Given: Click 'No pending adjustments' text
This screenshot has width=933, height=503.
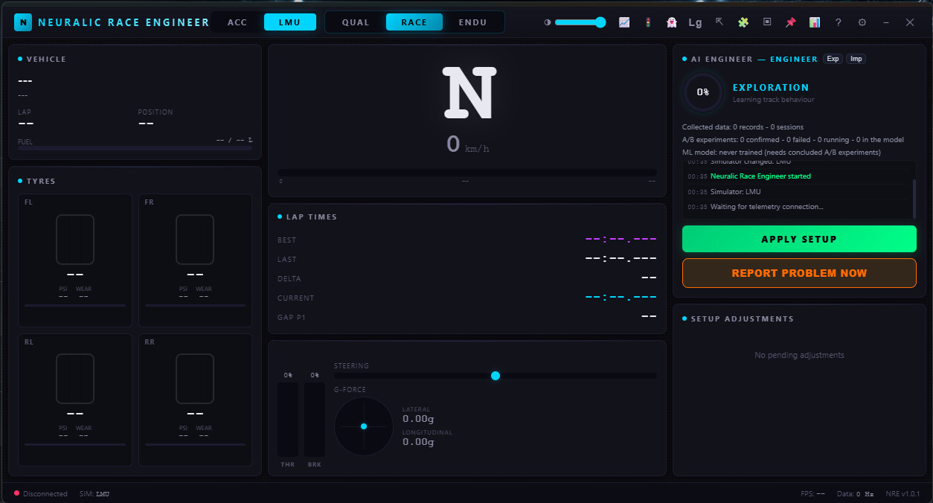Looking at the screenshot, I should pyautogui.click(x=799, y=355).
